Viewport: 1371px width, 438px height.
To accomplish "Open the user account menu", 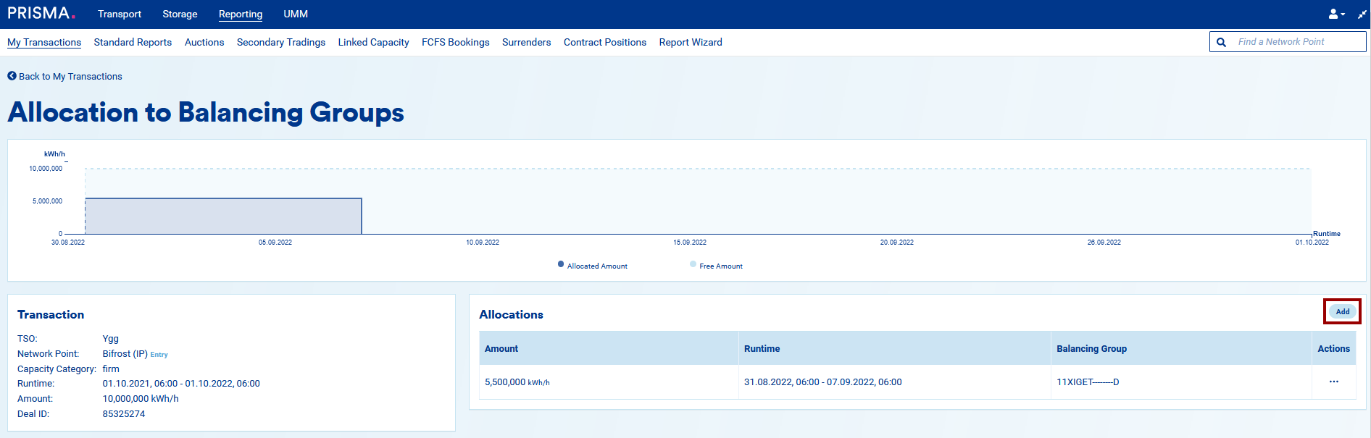I will (x=1335, y=14).
